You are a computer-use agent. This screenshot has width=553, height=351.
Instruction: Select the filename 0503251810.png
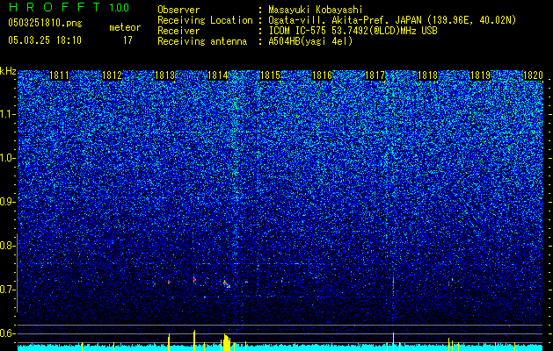45,23
